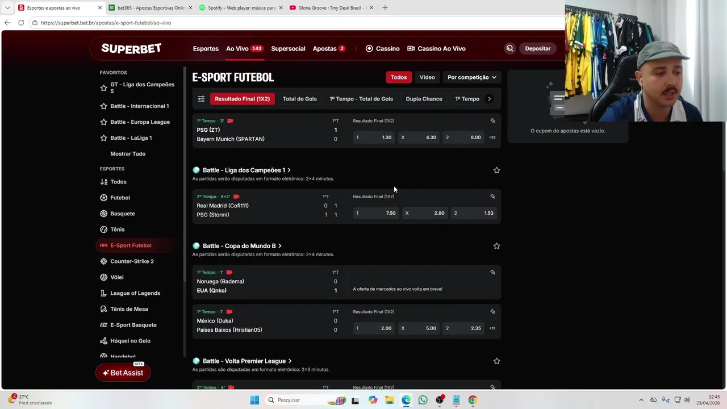Open WhatsApp from the taskbar

423,400
